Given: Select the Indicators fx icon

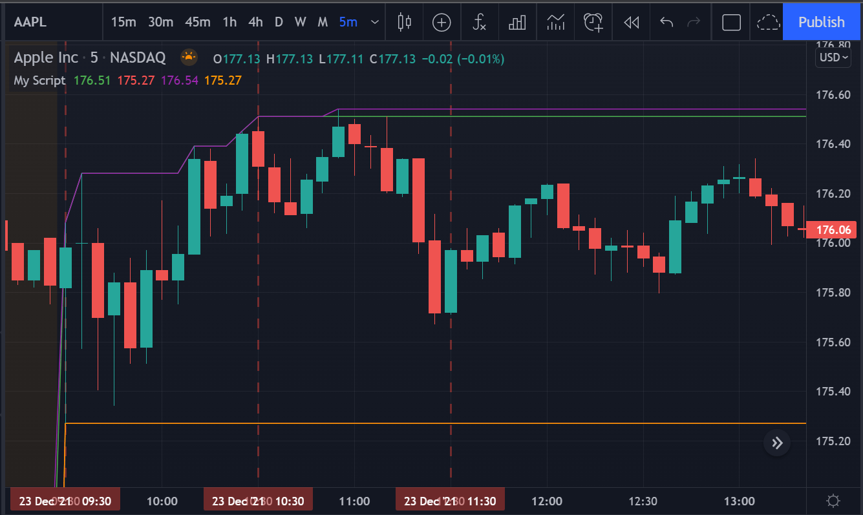Looking at the screenshot, I should (480, 21).
